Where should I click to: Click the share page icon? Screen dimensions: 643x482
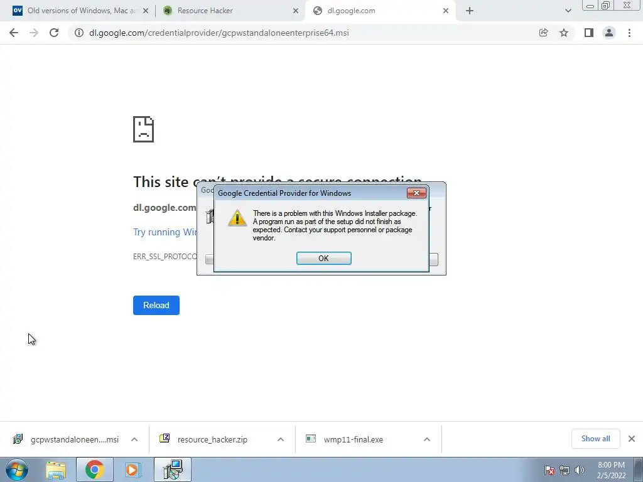coord(543,33)
